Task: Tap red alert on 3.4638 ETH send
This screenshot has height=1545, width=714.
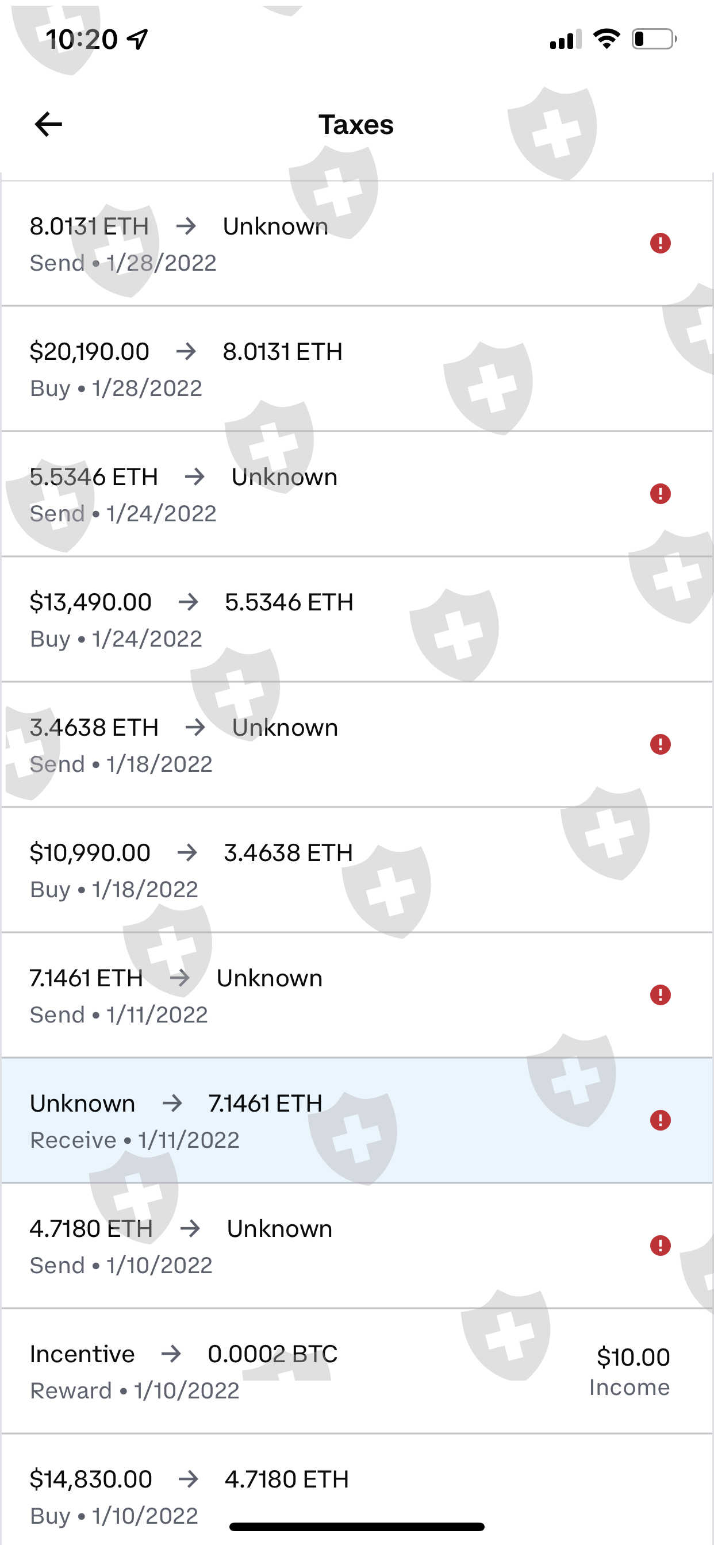Action: point(660,744)
